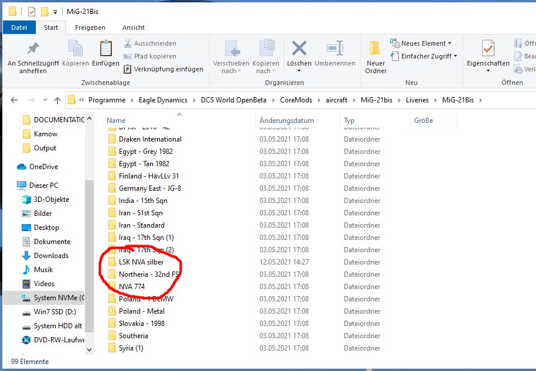Select the LSK NVA silber folder
This screenshot has height=371, width=536.
[136, 262]
